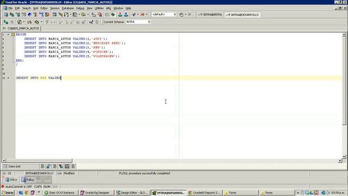Viewport: 348px width, 196px height.
Task: Click the window-shaped toolbar icon
Action: [54, 15]
